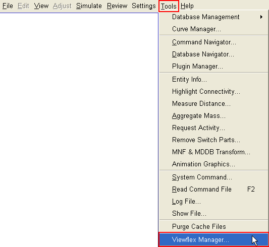This screenshot has width=269, height=247.
Task: Open the View menu
Action: [41, 6]
